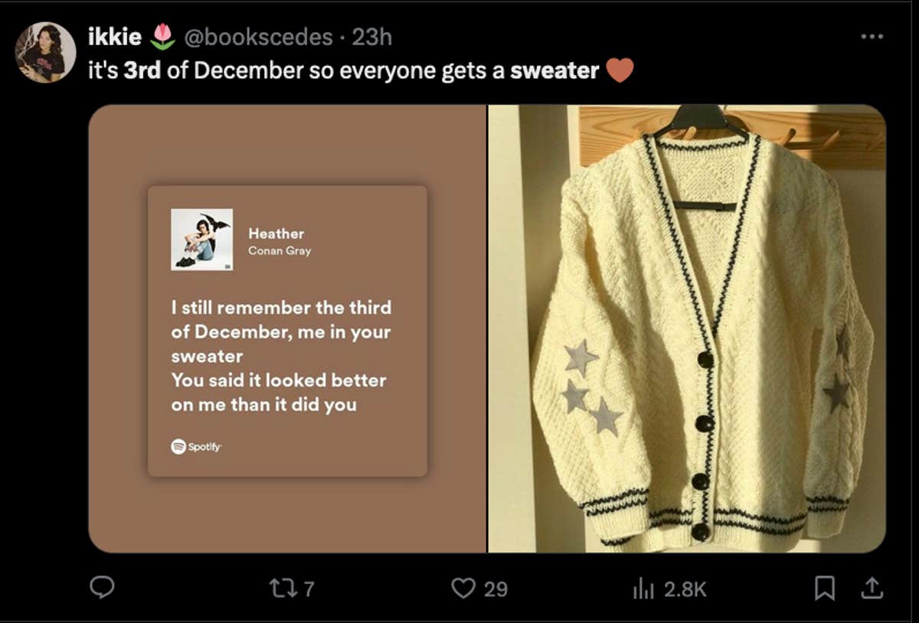Image resolution: width=919 pixels, height=623 pixels.
Task: Like the tweet with the heart icon
Action: click(x=465, y=588)
